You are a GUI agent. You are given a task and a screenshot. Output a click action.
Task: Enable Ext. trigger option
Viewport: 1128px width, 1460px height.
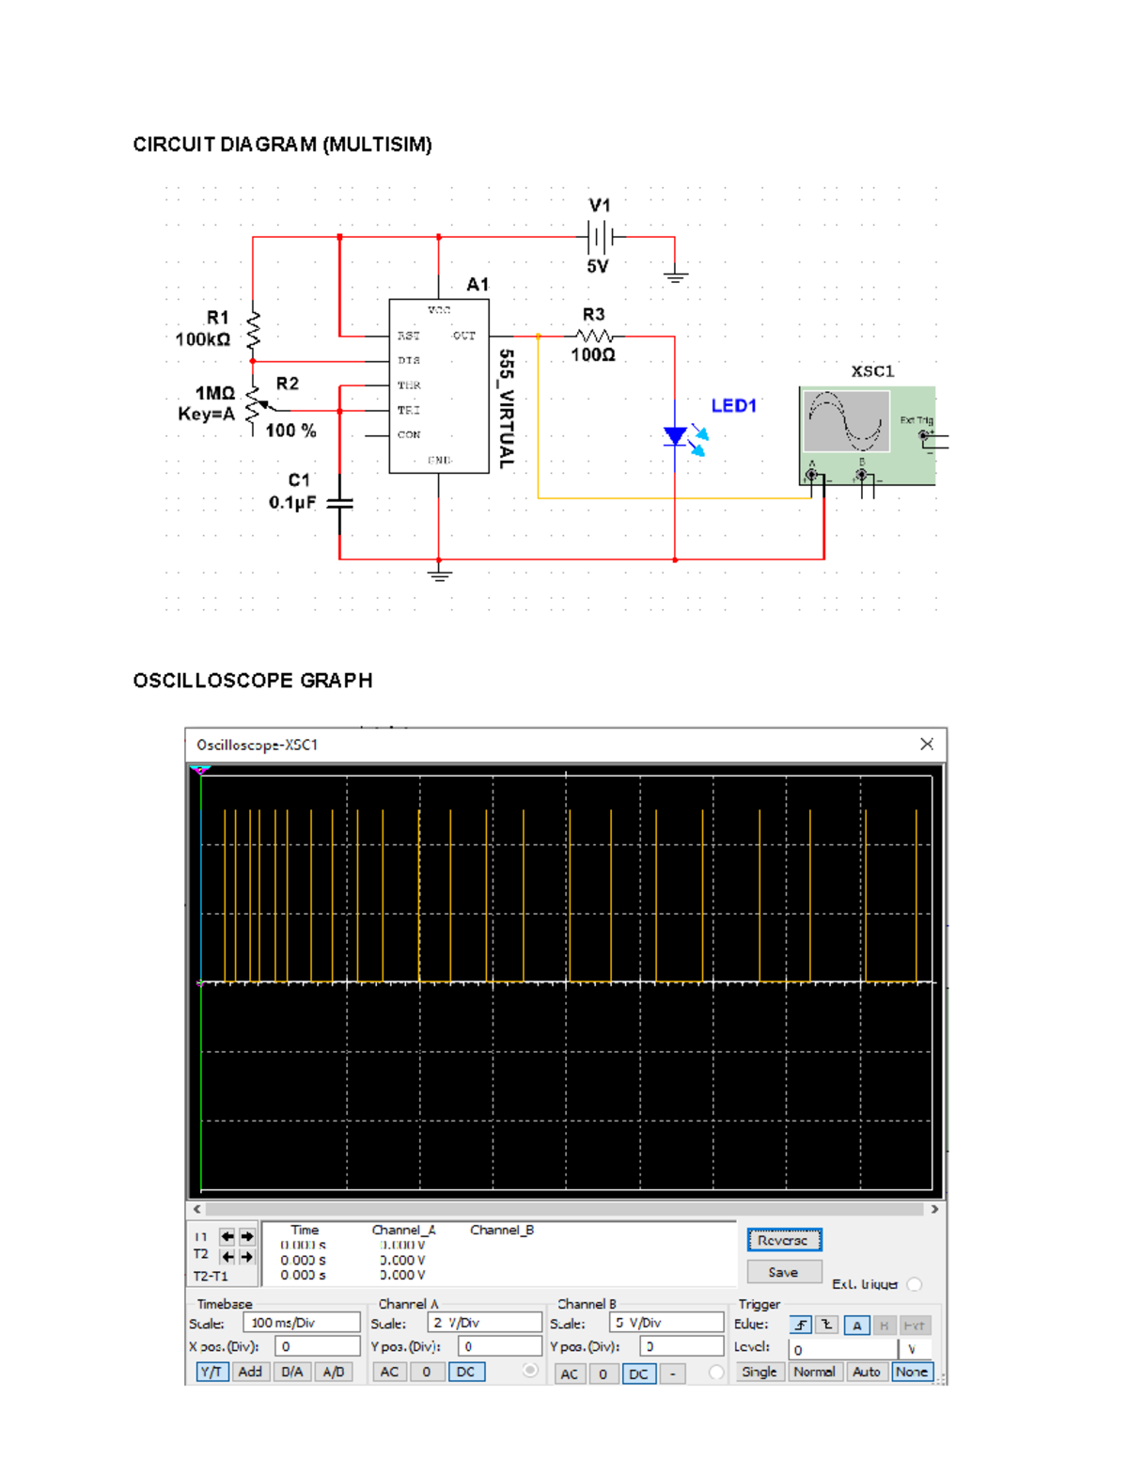coord(916,1284)
